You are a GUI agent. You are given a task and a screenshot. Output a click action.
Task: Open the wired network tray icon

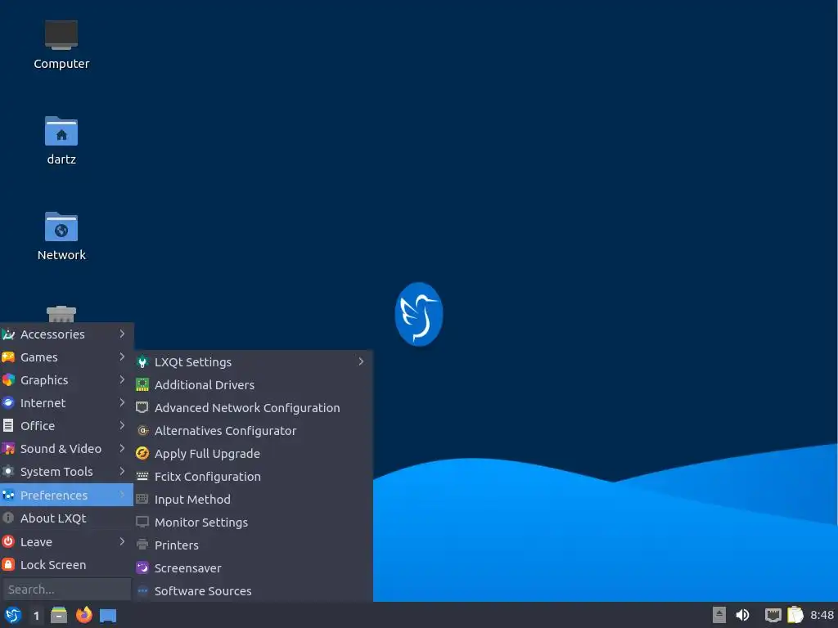[773, 615]
